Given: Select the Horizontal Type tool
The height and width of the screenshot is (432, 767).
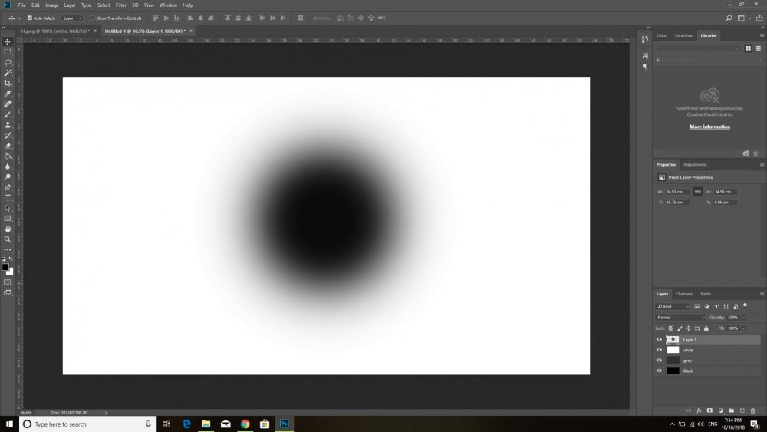Looking at the screenshot, I should click(x=8, y=197).
